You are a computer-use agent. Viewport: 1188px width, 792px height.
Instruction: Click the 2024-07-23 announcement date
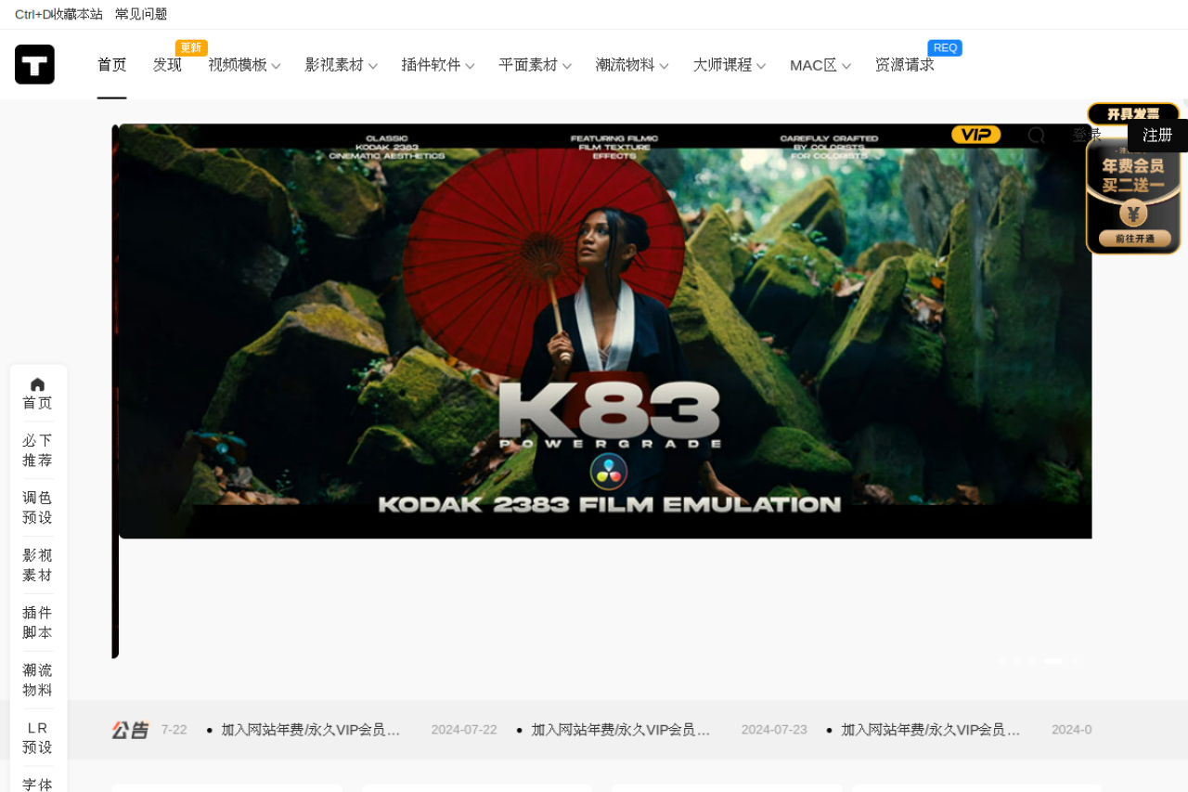[774, 730]
